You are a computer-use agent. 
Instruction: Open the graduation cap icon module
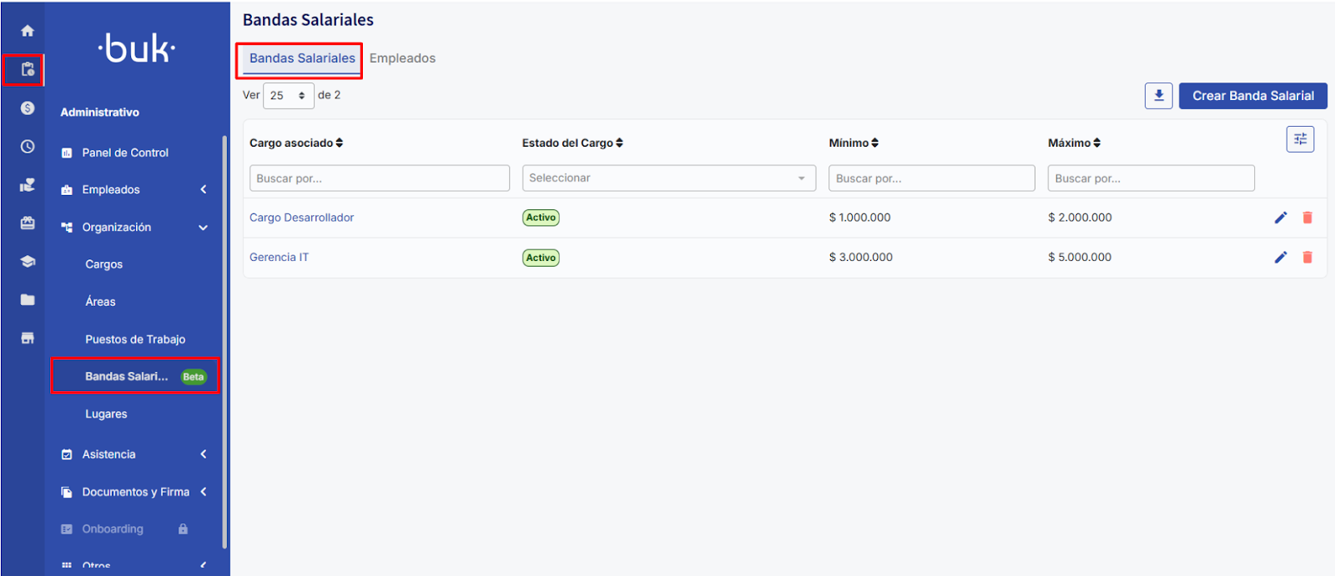click(28, 262)
